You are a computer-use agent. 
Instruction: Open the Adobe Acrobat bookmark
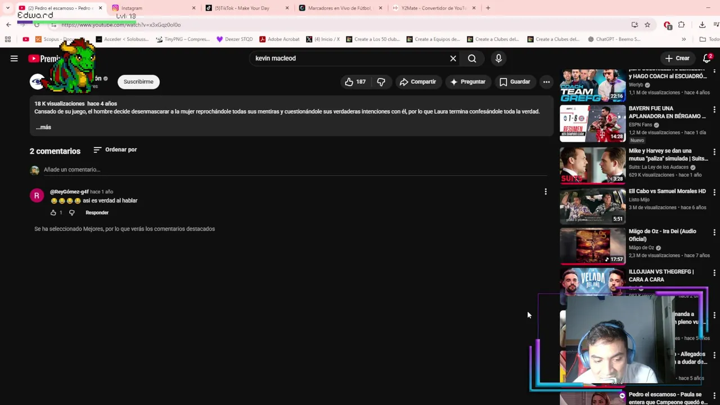coord(279,39)
